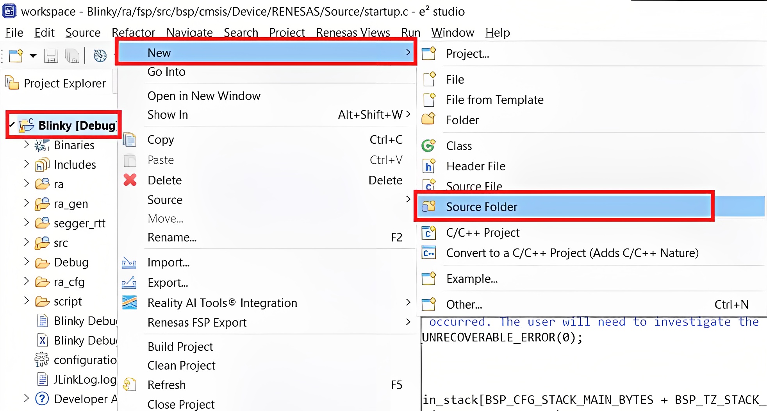Click the Source Folder icon in submenu
767x411 pixels.
tap(429, 207)
